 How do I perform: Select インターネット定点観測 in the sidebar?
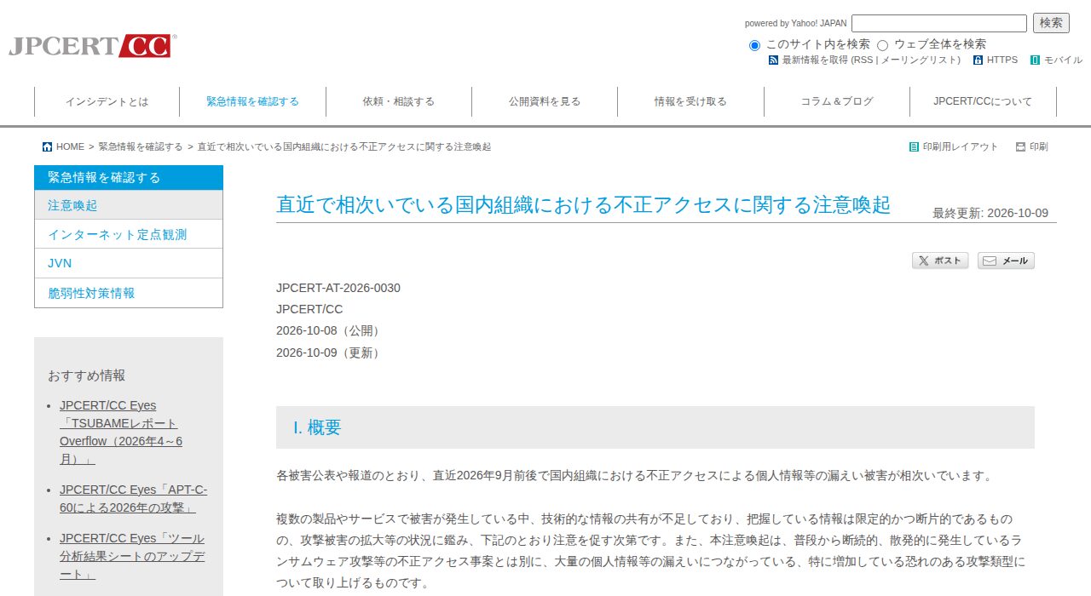click(x=129, y=234)
